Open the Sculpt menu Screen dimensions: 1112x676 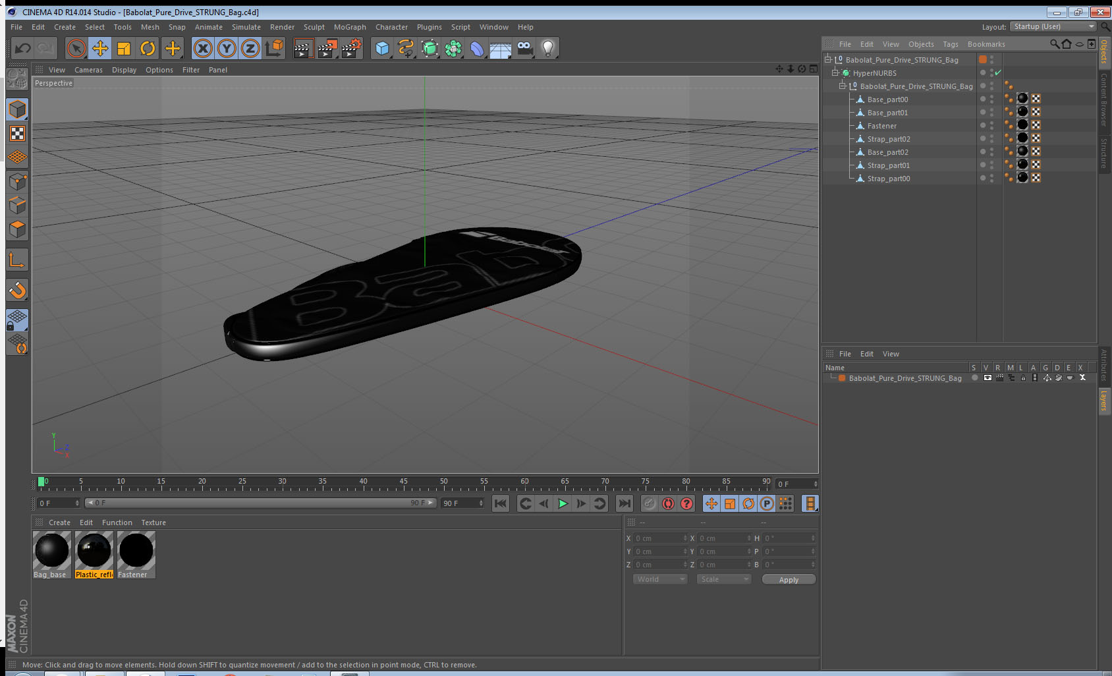tap(314, 27)
